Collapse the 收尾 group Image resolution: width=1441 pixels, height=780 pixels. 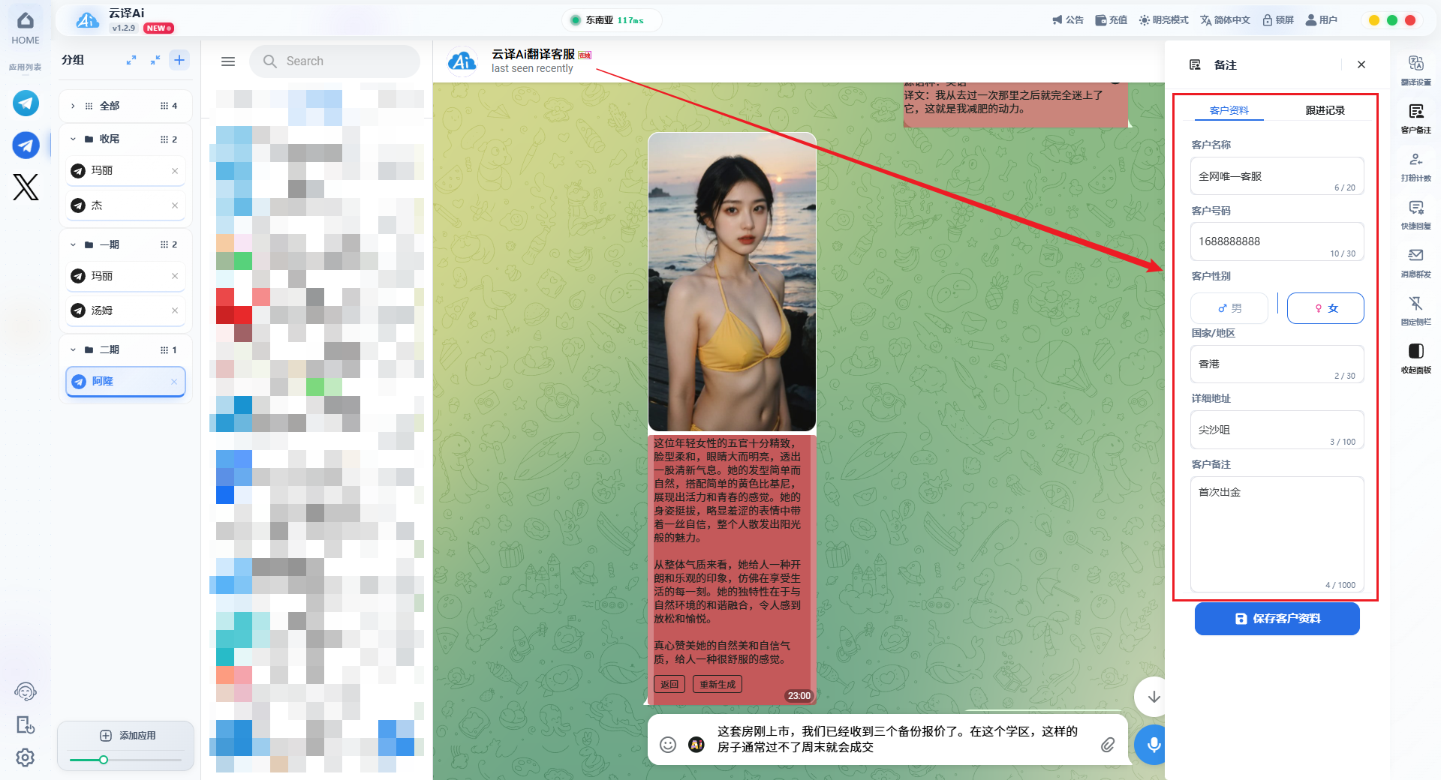[x=73, y=139]
